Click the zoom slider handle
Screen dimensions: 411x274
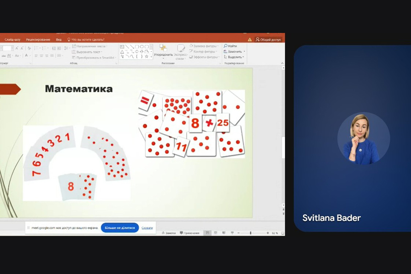(251, 233)
